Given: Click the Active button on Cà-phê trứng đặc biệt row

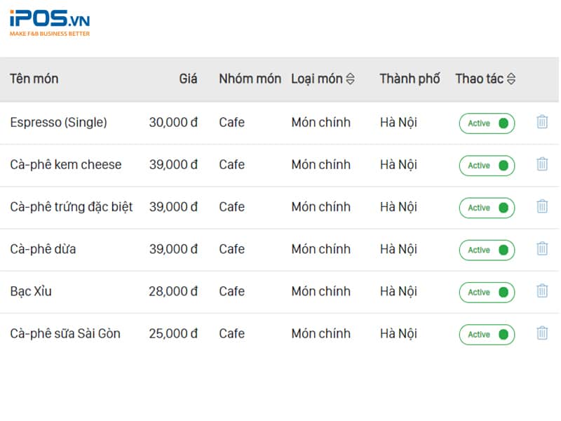Looking at the screenshot, I should tap(487, 208).
